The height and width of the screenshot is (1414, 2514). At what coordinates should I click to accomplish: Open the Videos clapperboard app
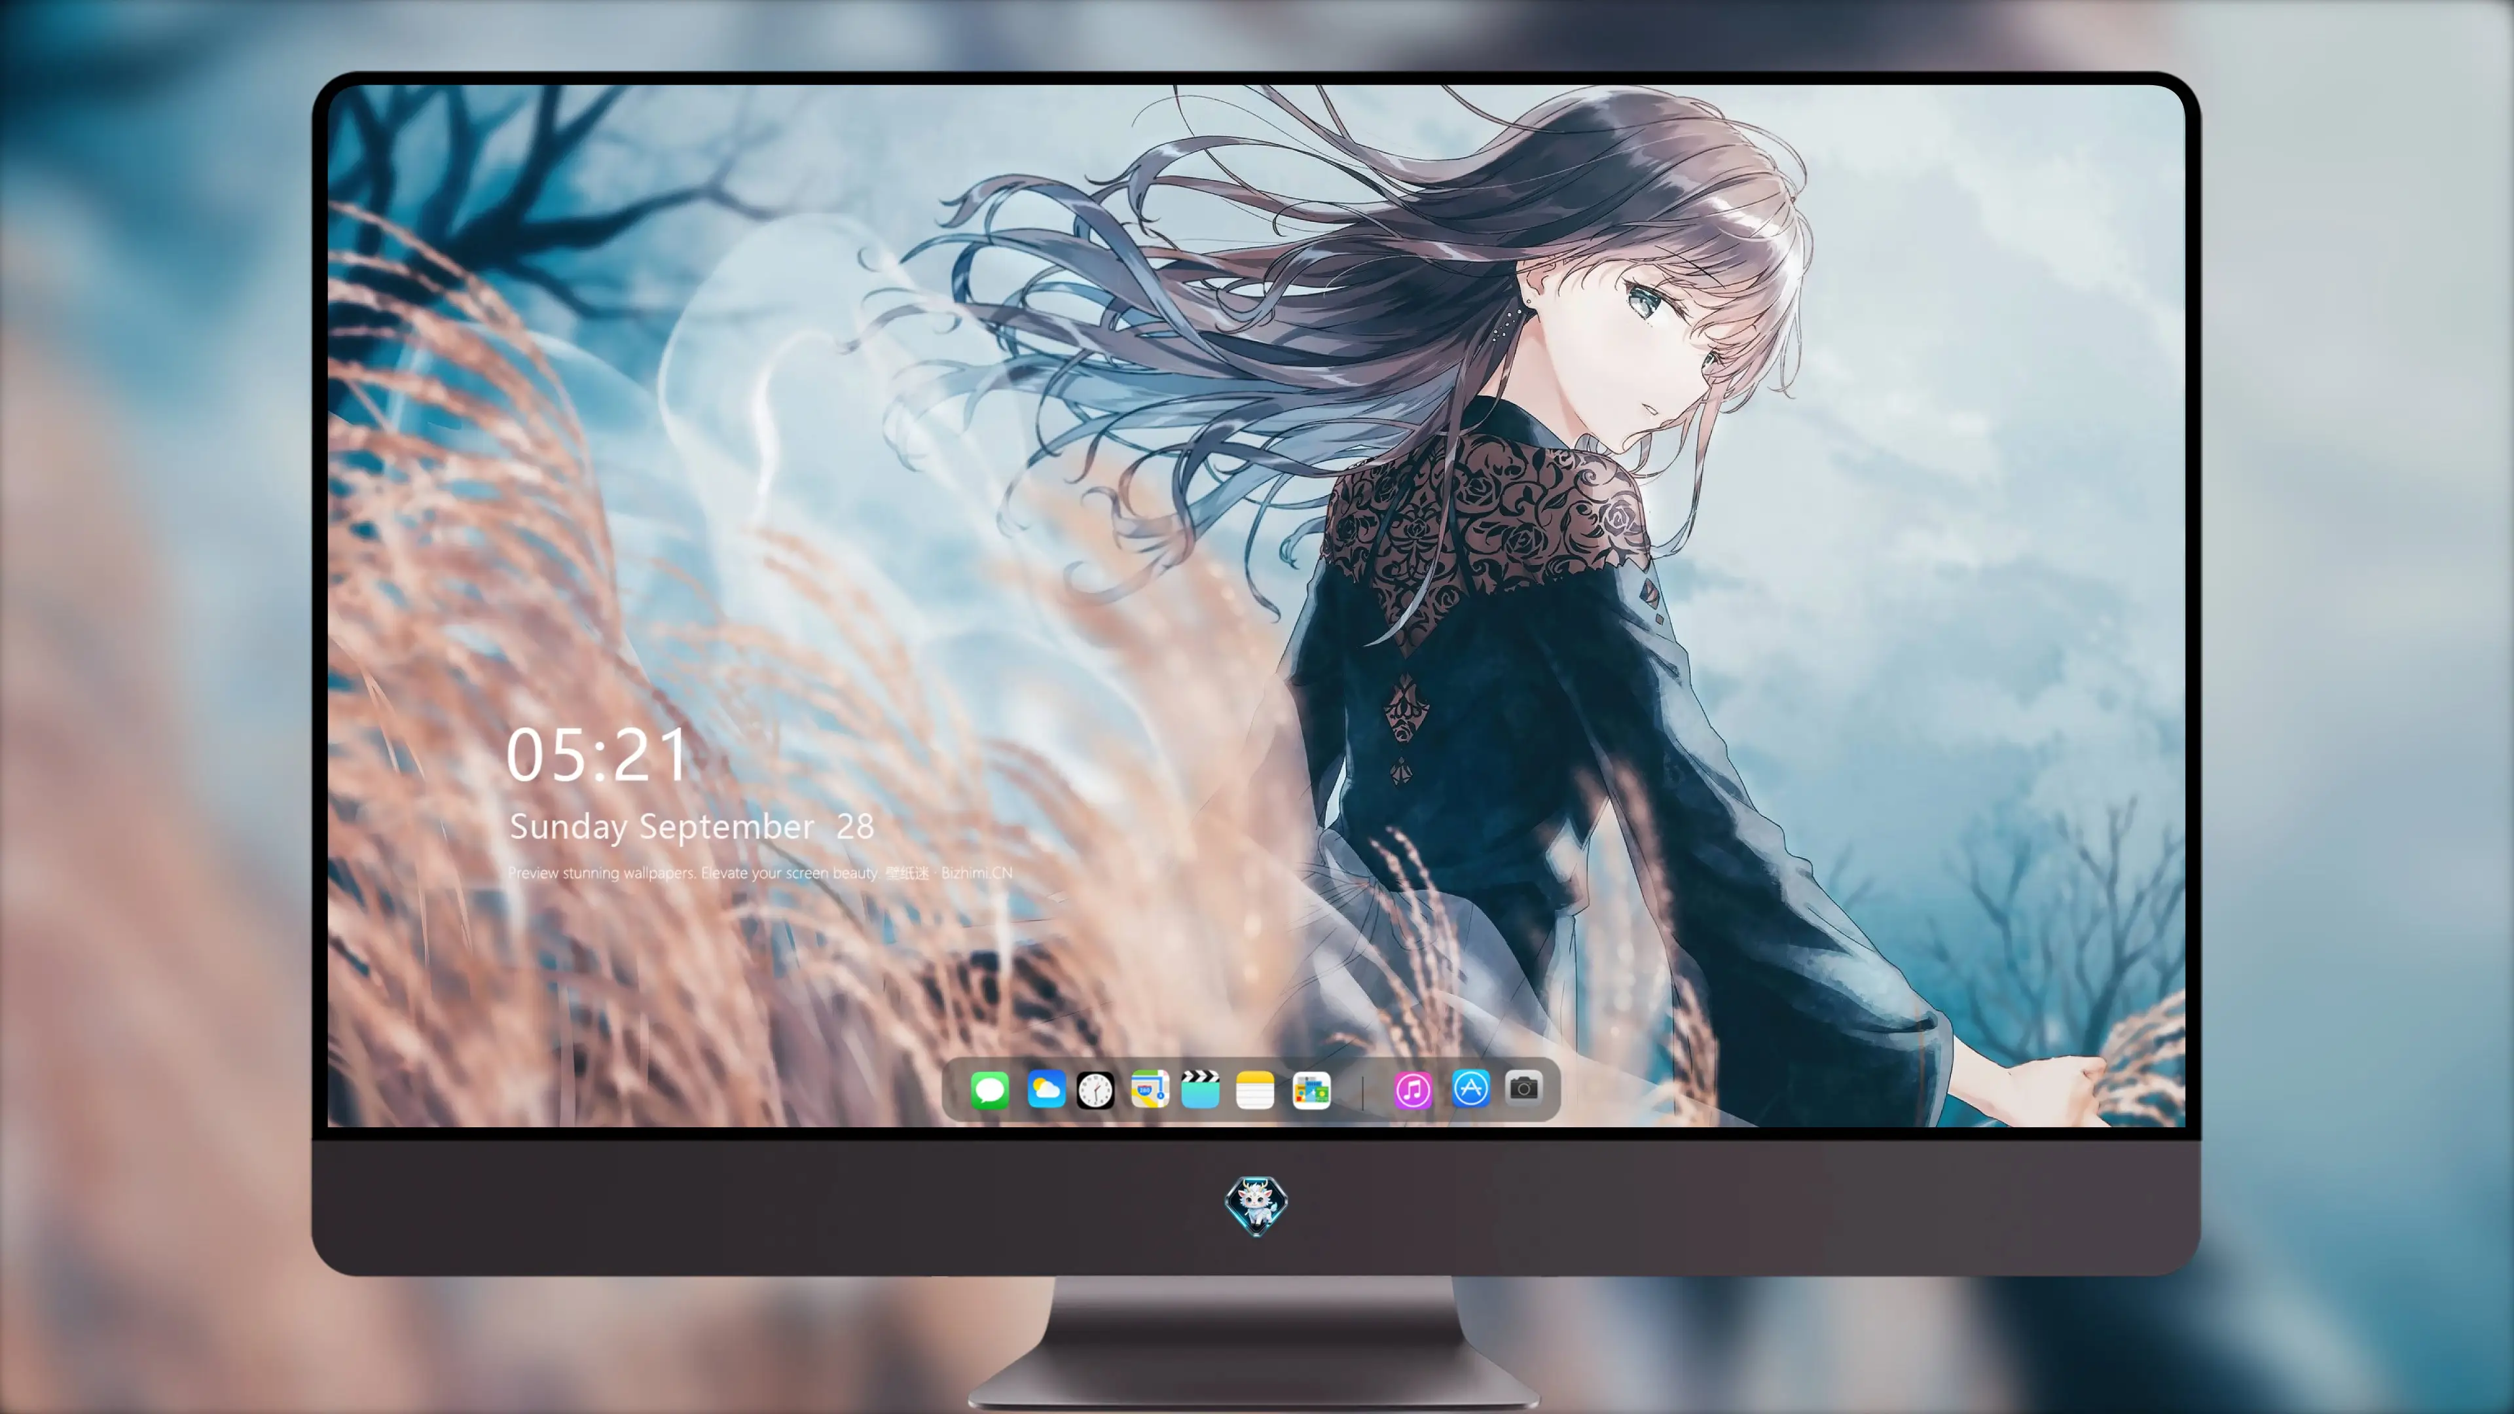click(x=1201, y=1089)
